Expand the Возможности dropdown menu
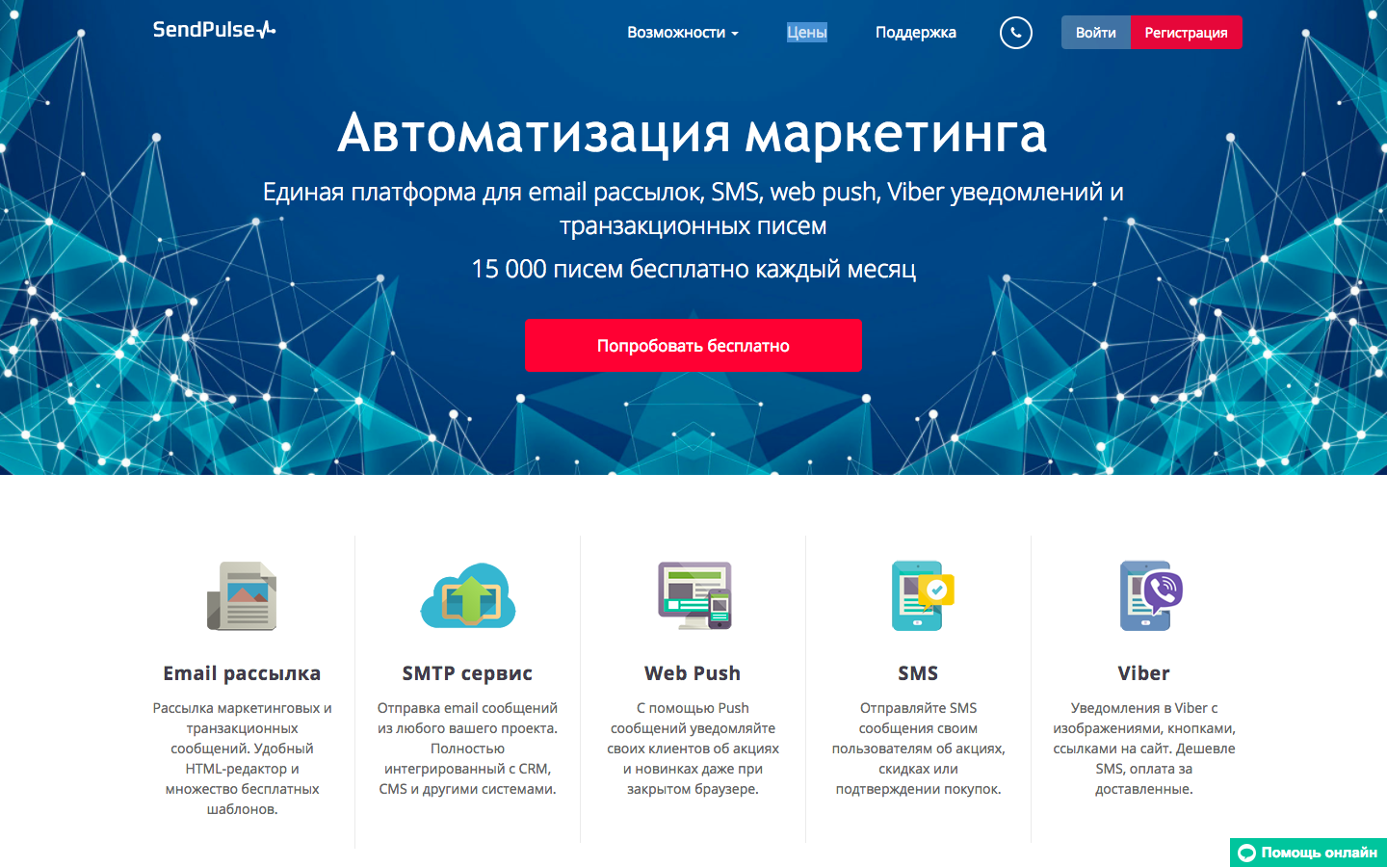The height and width of the screenshot is (867, 1387). pyautogui.click(x=683, y=33)
